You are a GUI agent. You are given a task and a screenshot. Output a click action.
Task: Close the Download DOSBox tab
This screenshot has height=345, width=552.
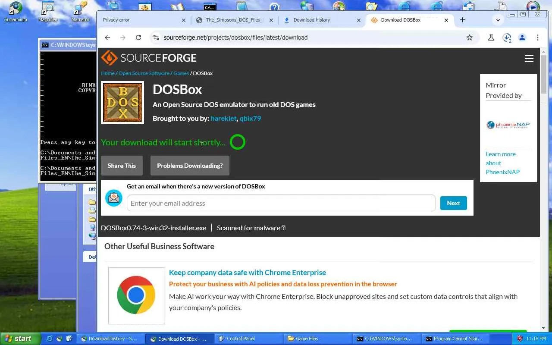click(446, 20)
